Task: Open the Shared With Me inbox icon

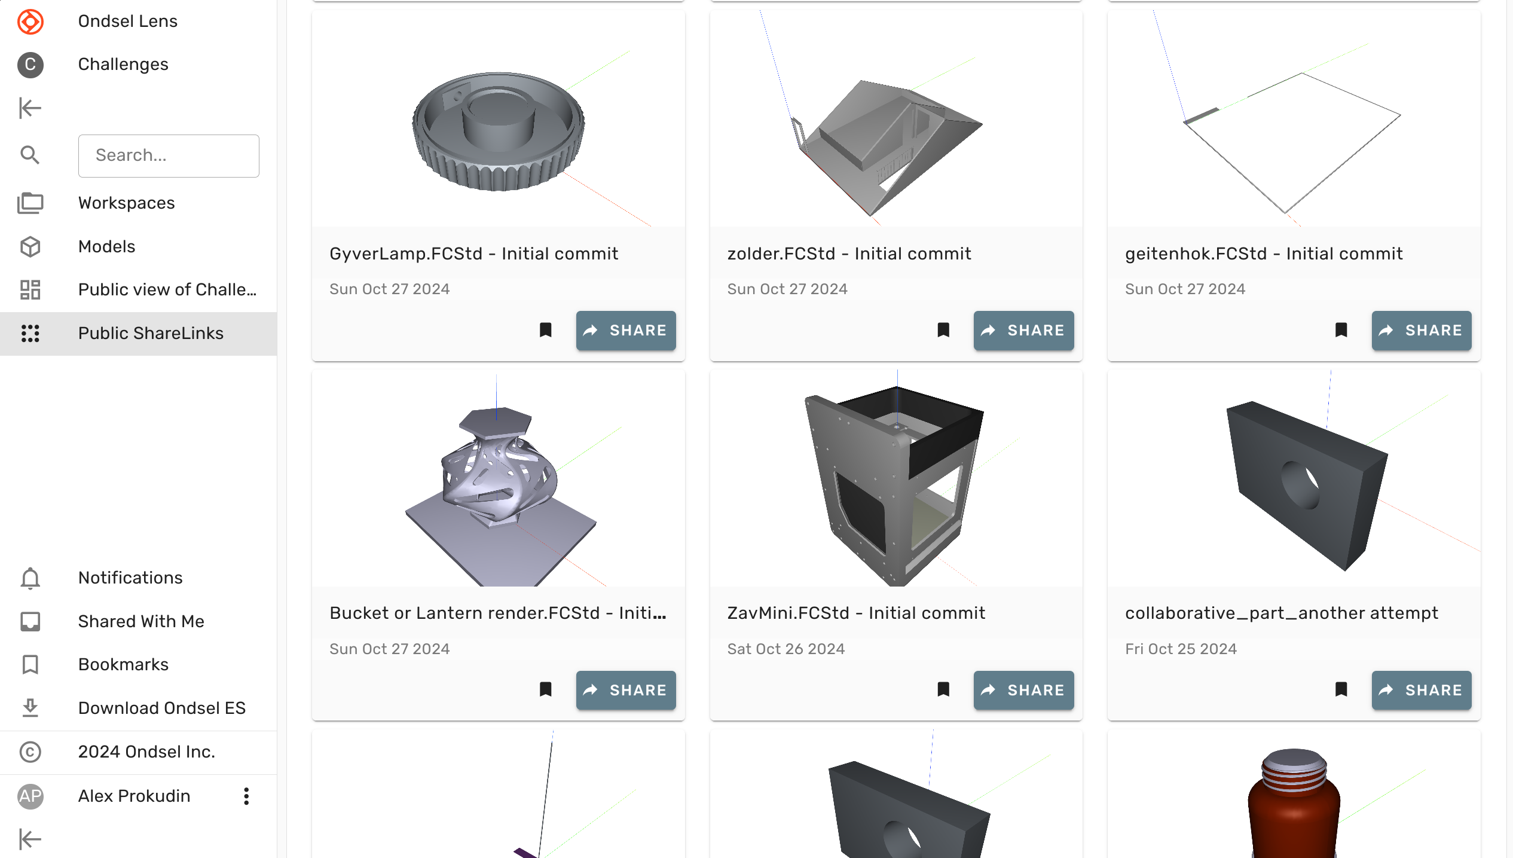Action: [x=30, y=621]
